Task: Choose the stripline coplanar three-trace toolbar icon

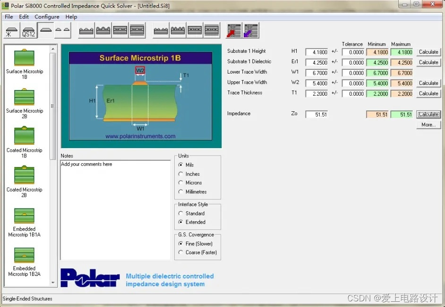Action: [x=137, y=31]
